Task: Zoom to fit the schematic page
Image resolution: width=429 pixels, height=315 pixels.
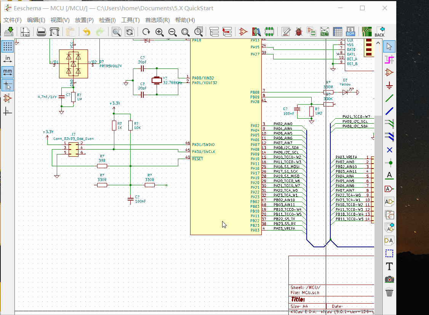Action: click(x=186, y=32)
